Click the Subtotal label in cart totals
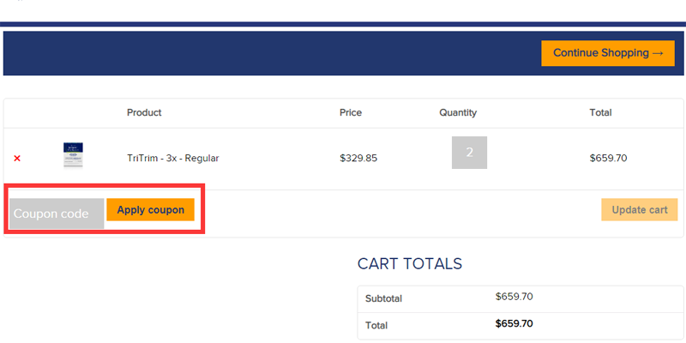The height and width of the screenshot is (343, 686). 383,298
